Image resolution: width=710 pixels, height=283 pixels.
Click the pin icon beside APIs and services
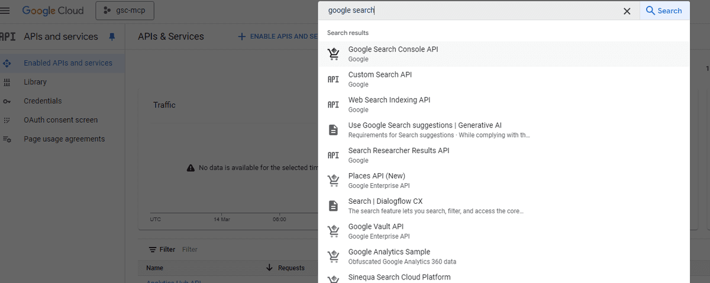pyautogui.click(x=112, y=37)
